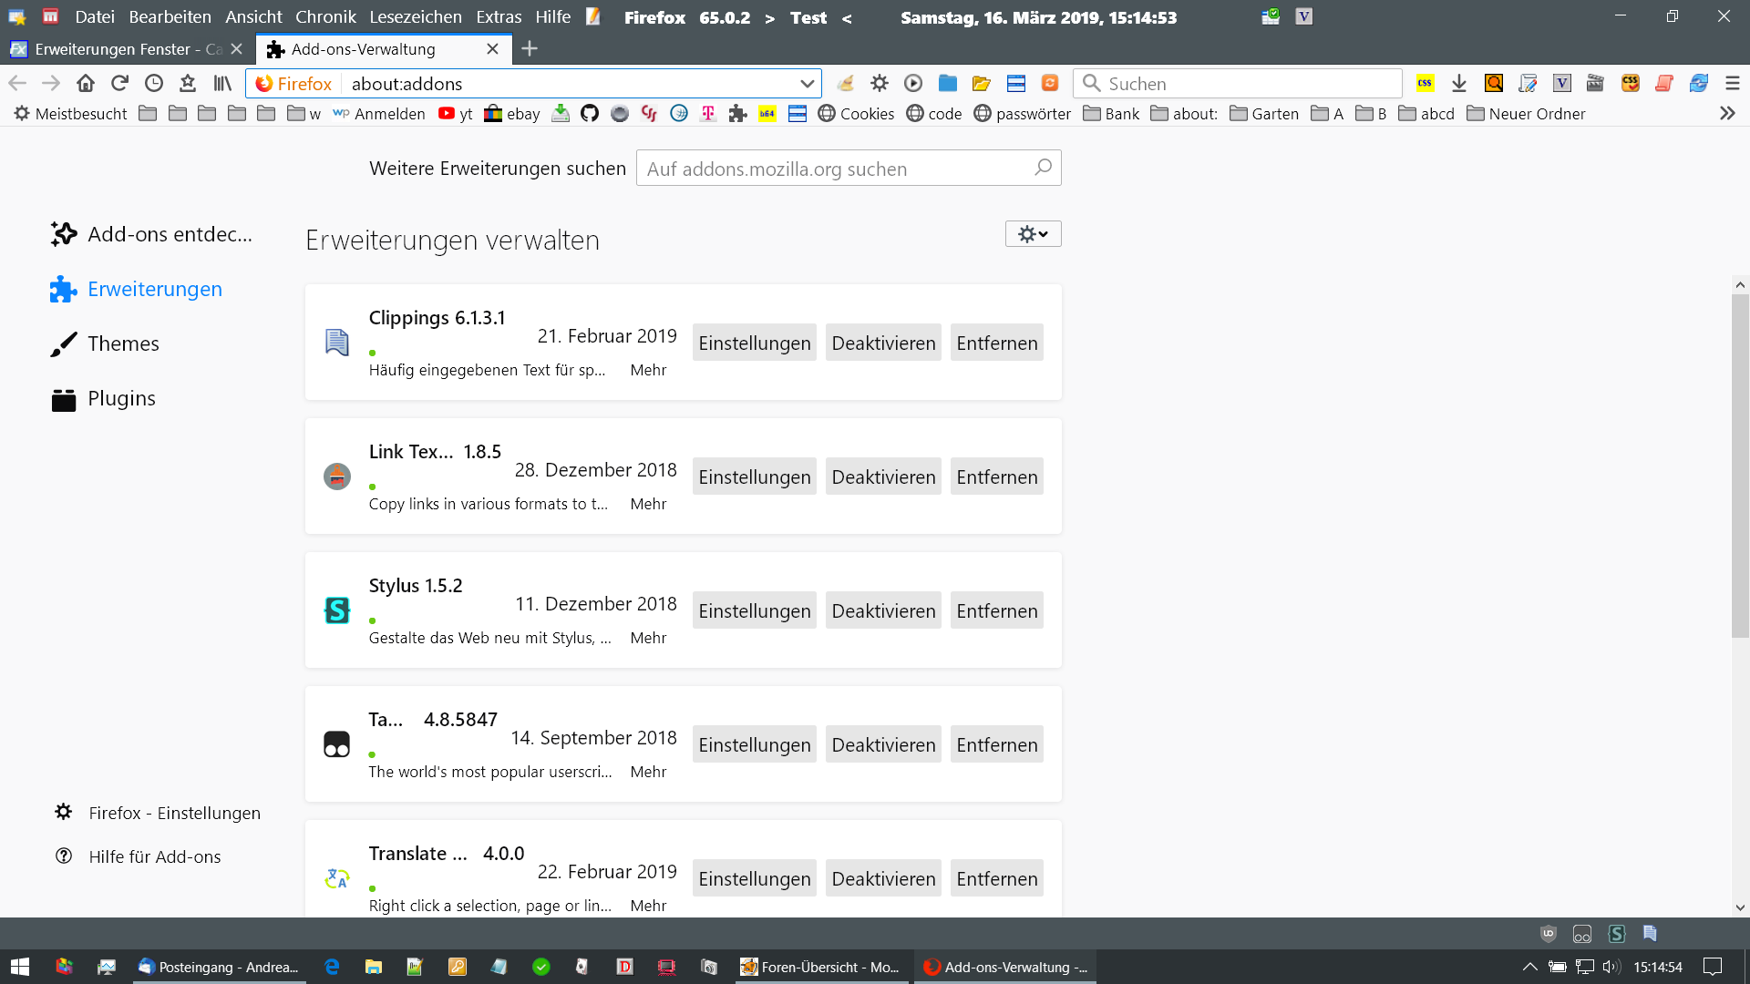Open the hamburger application menu
Screen dimensions: 1750x984
(1733, 83)
